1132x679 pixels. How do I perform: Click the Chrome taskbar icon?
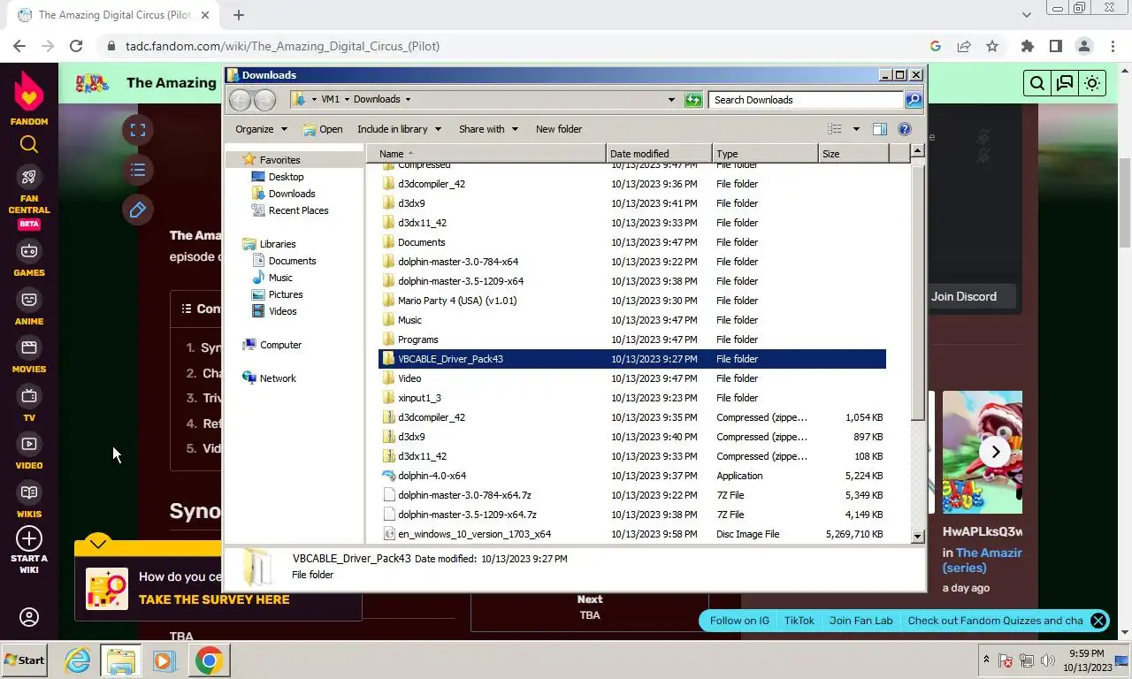pyautogui.click(x=209, y=660)
